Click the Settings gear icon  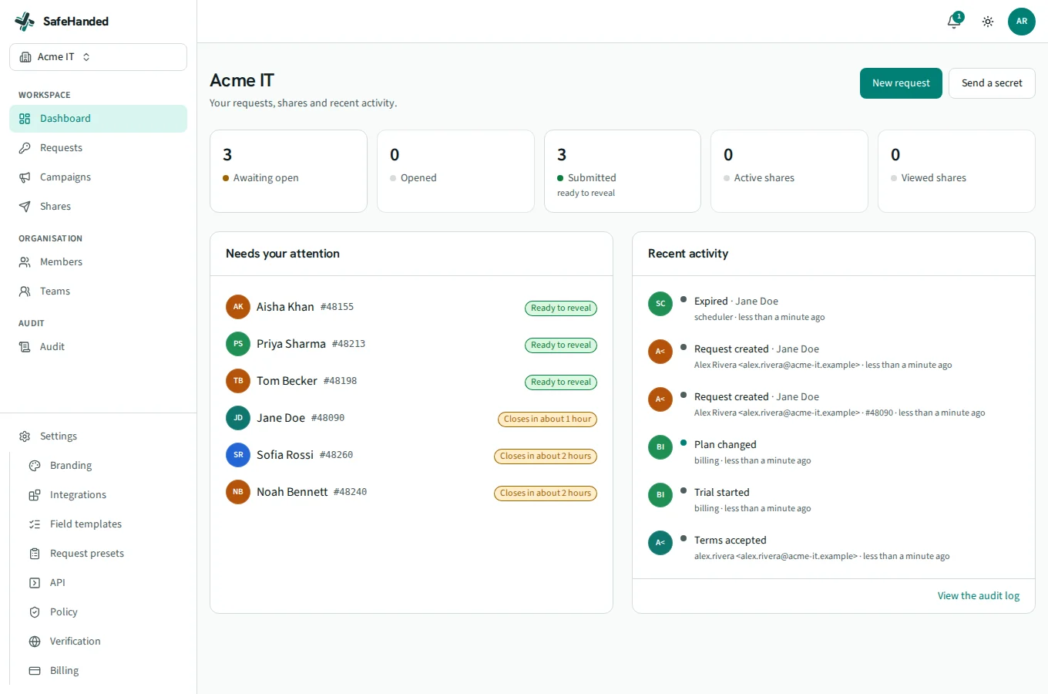(25, 436)
